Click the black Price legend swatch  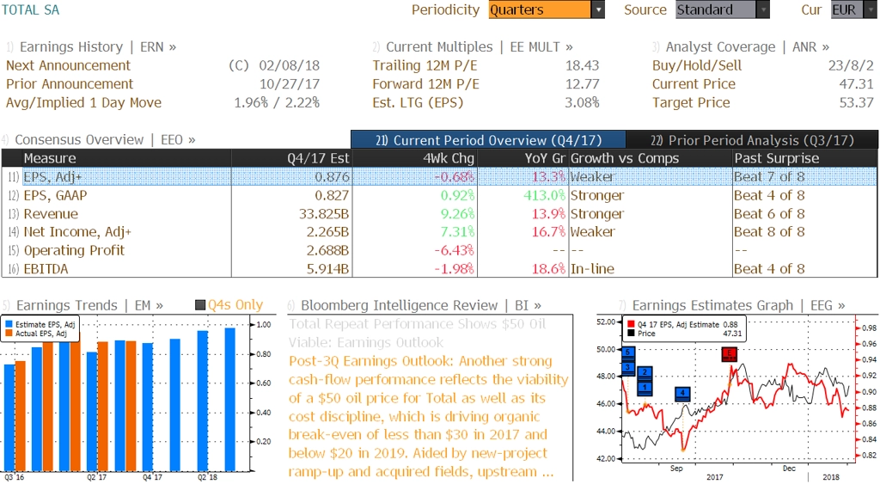tap(631, 334)
